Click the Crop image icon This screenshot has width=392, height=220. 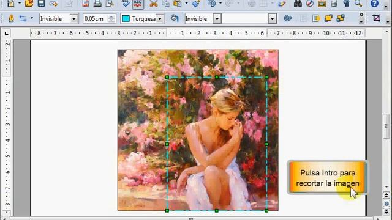[x=376, y=18]
